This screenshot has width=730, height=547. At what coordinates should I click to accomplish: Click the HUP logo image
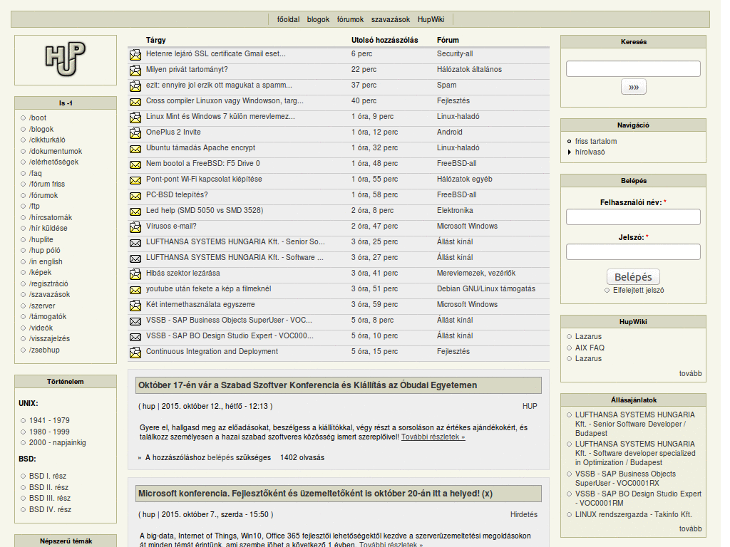coord(65,59)
